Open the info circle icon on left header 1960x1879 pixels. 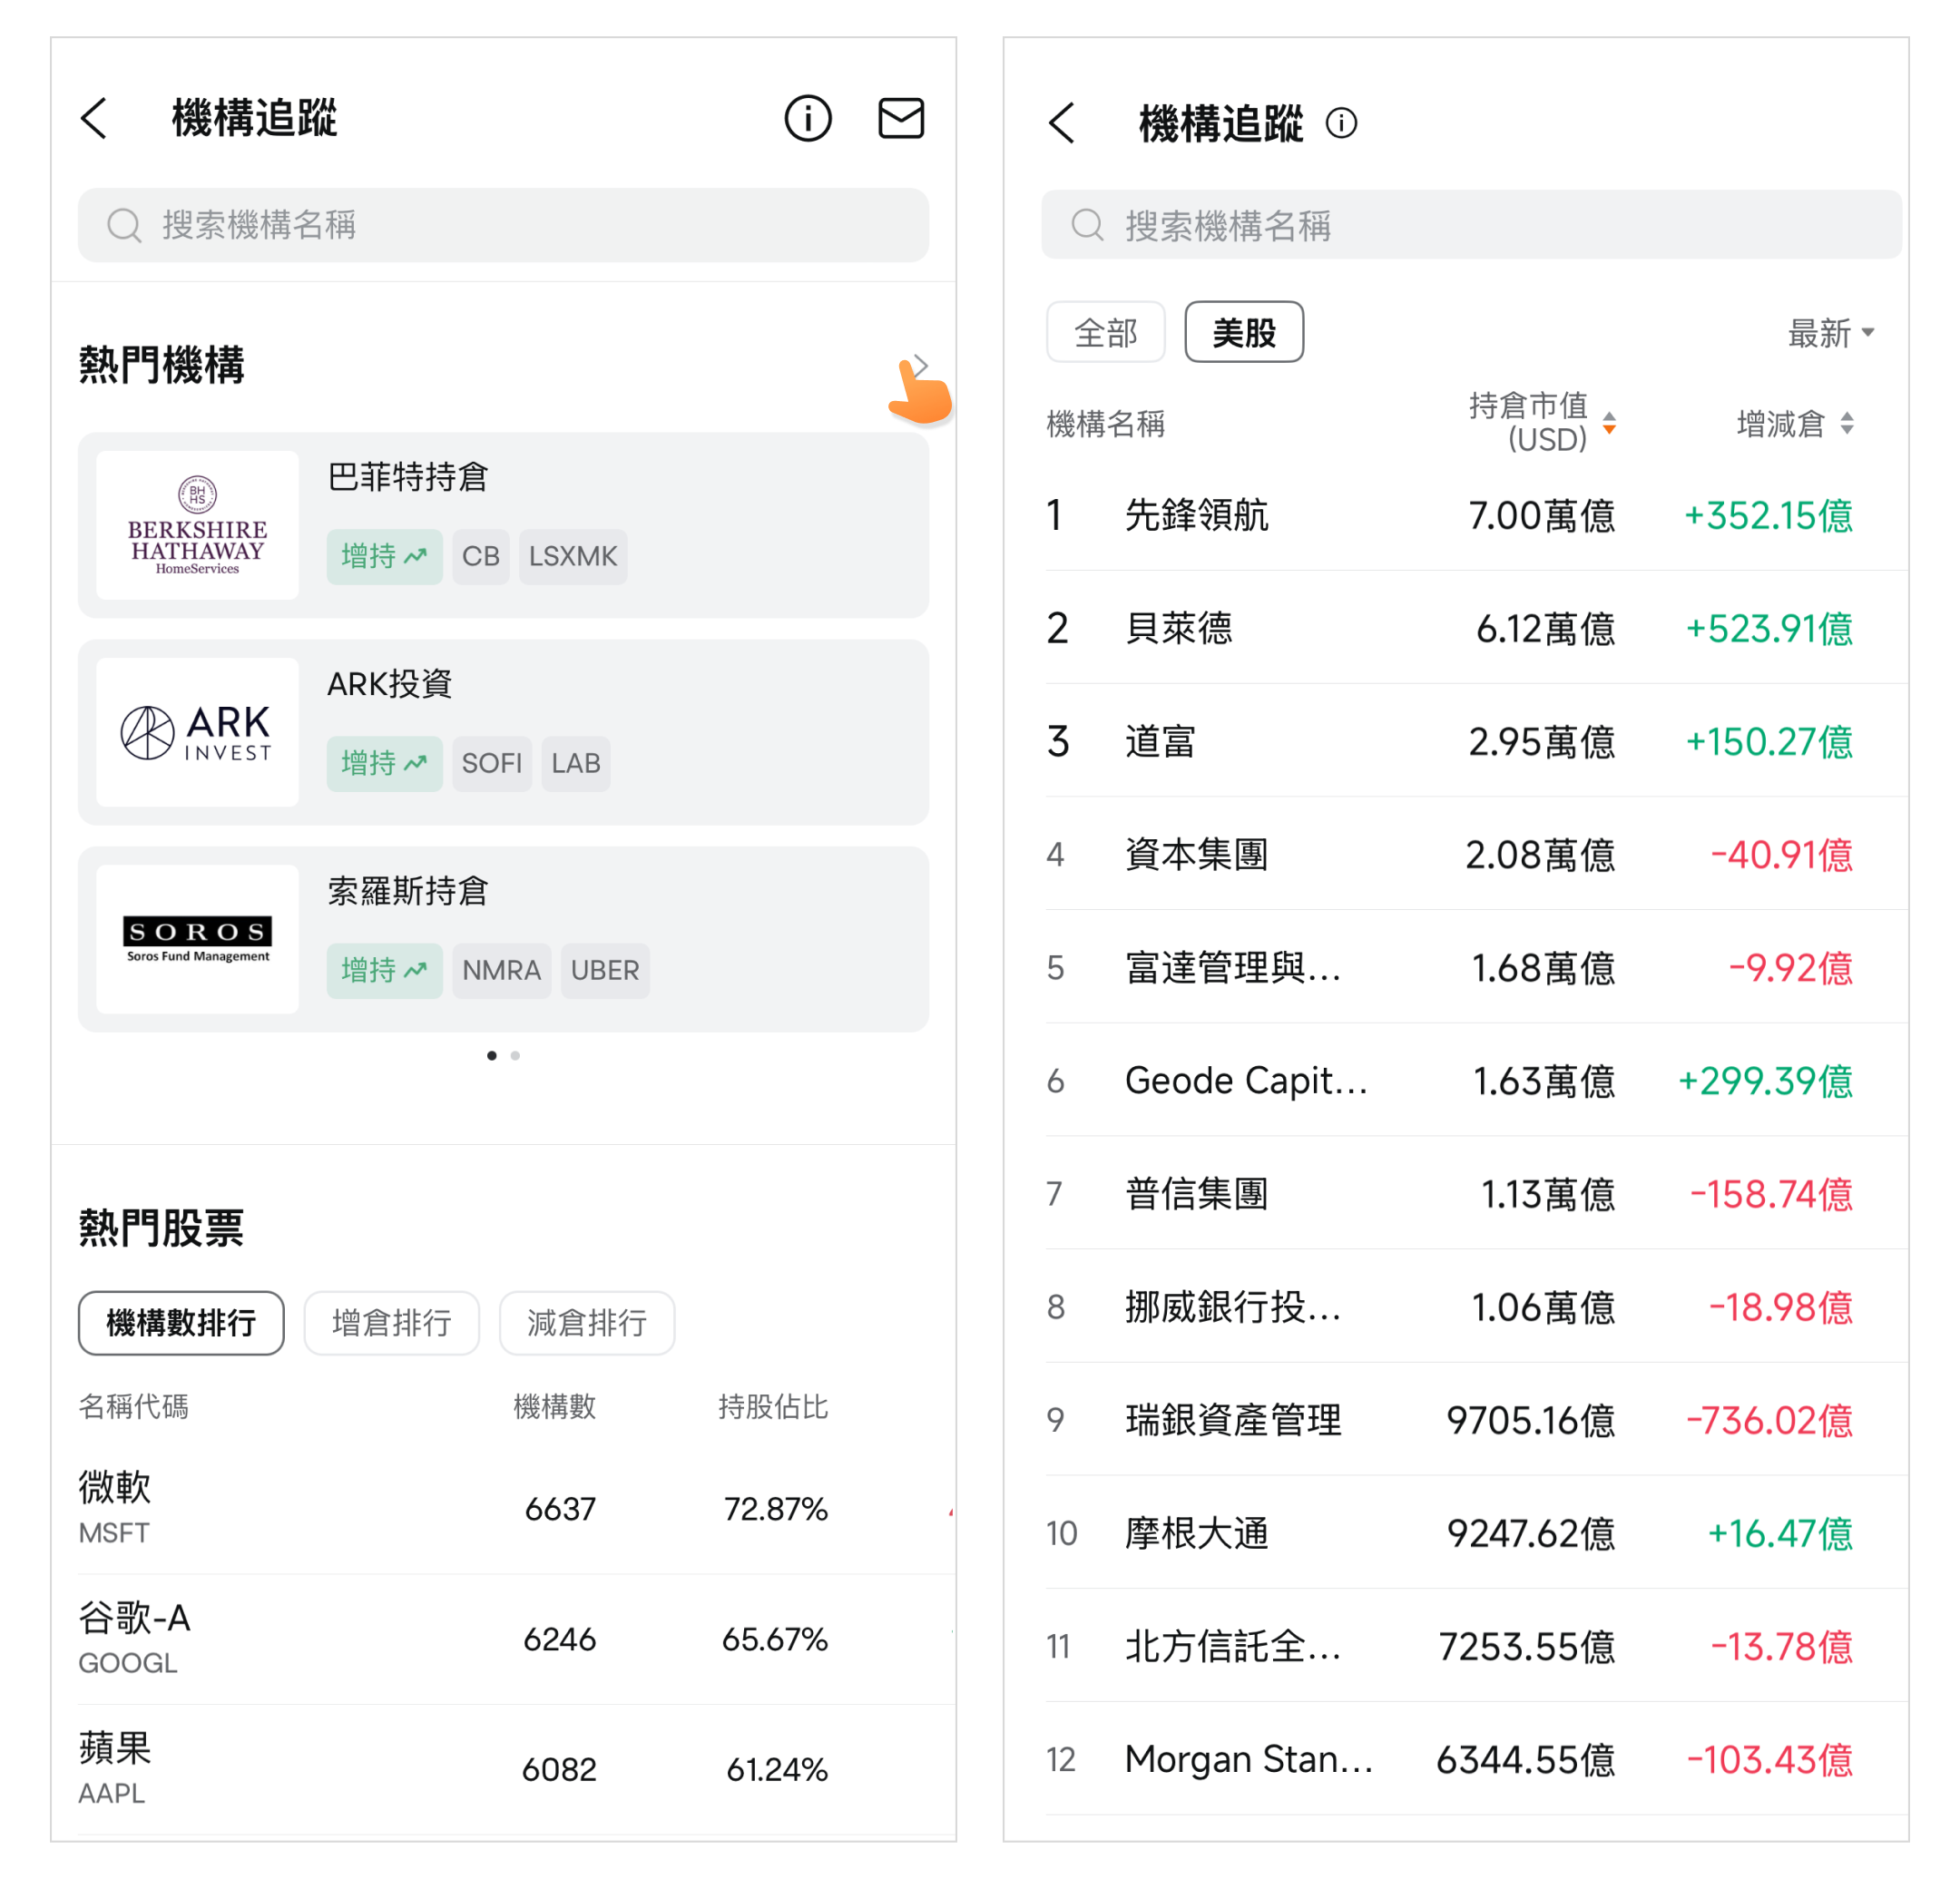click(x=807, y=118)
